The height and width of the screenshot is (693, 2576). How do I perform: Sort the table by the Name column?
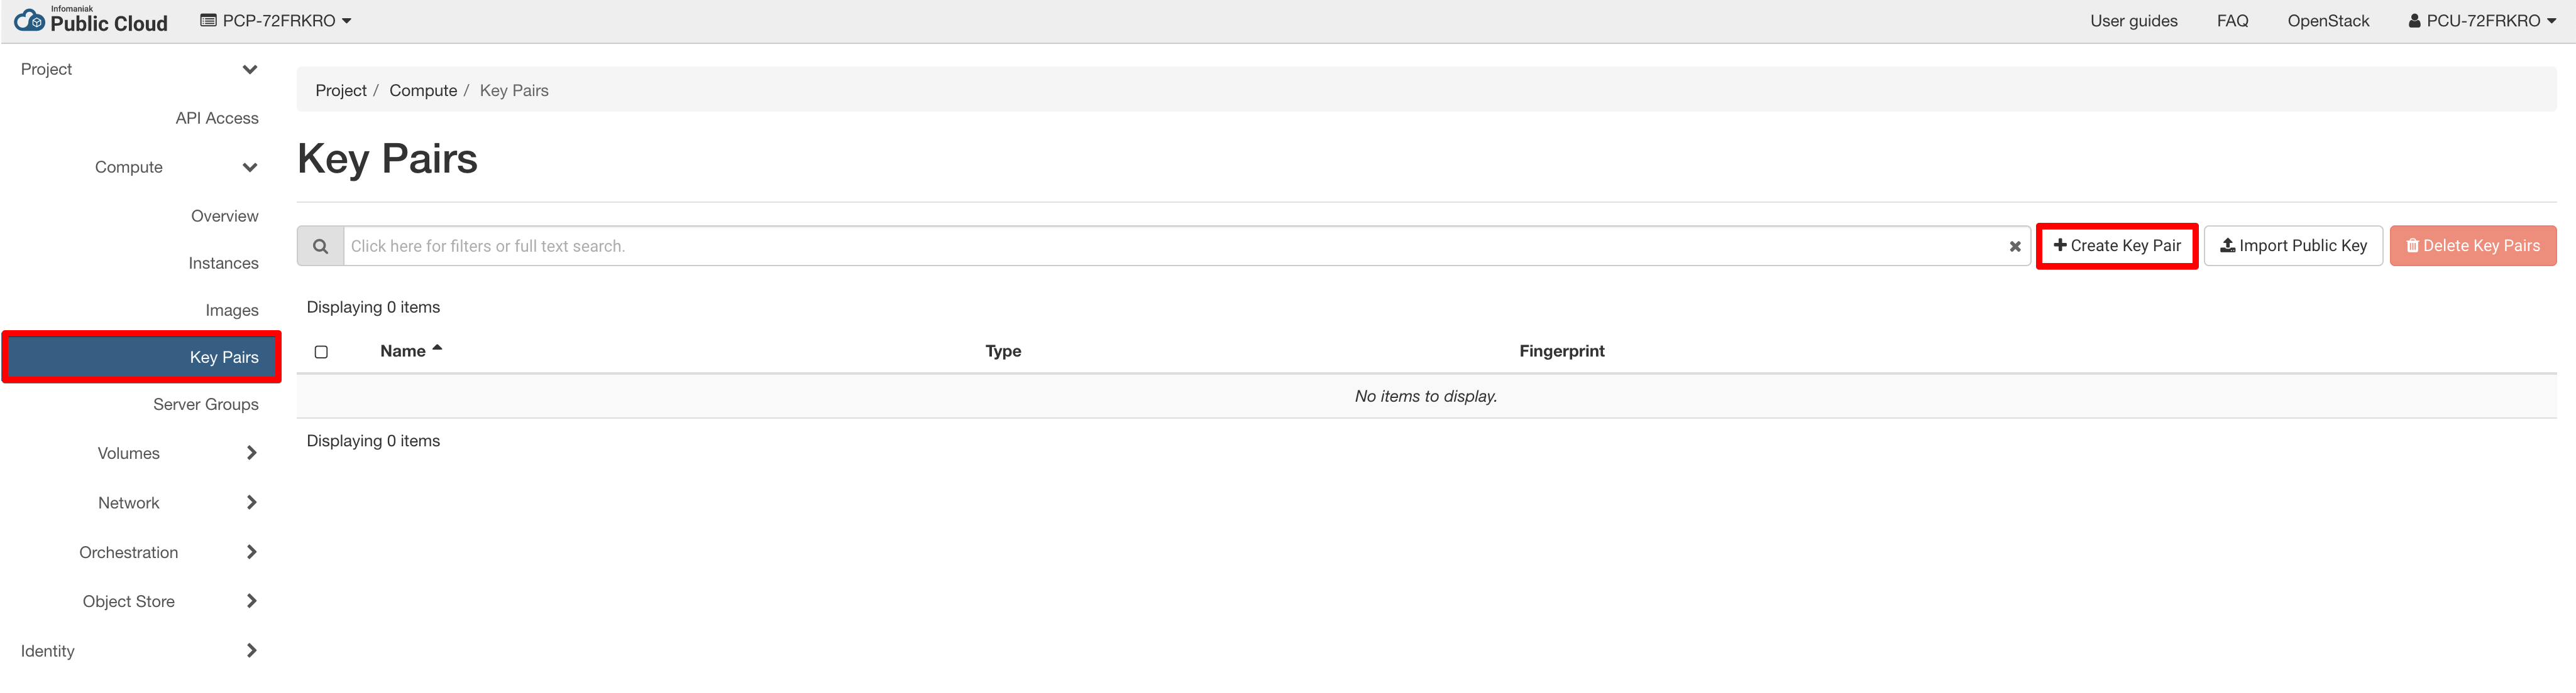(x=411, y=350)
